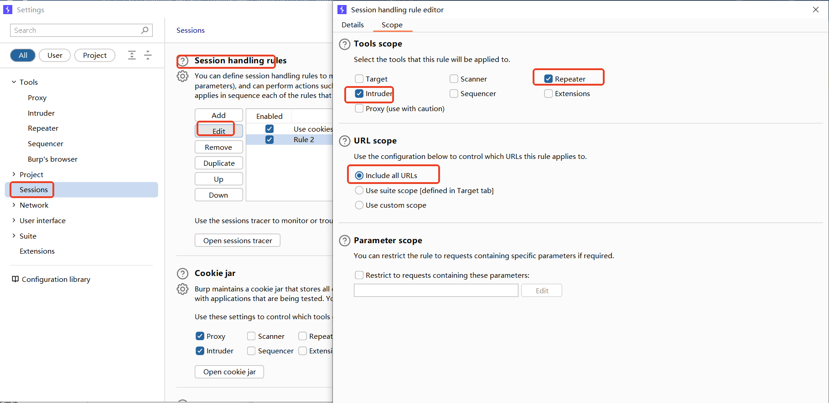This screenshot has height=403, width=829.
Task: Collapse the Tools tree node
Action: click(x=14, y=82)
